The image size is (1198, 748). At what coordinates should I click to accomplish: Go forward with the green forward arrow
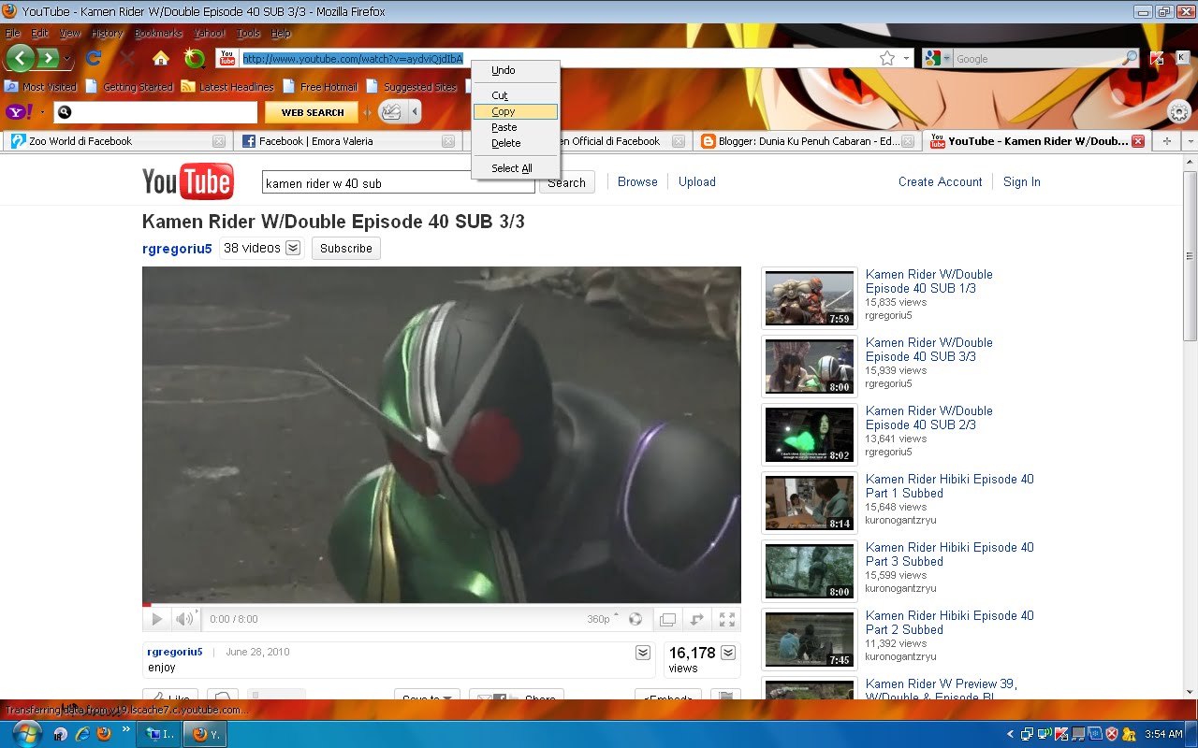coord(48,58)
